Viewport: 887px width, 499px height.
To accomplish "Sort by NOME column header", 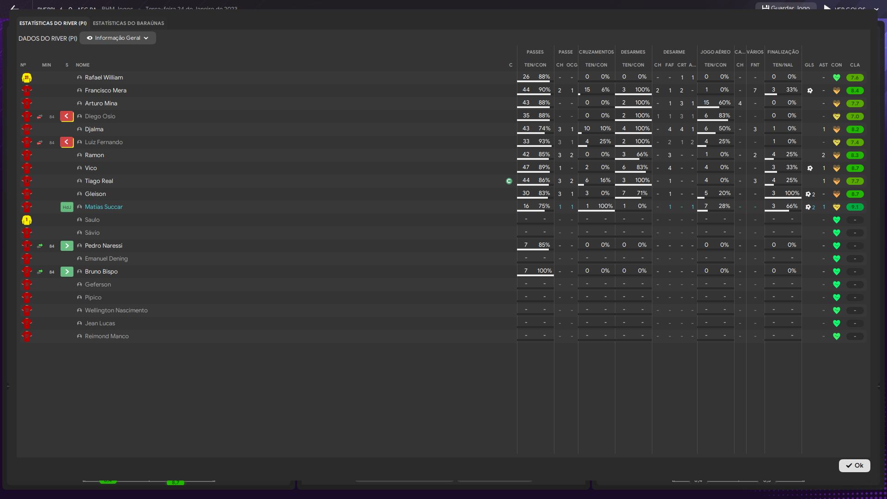I will [x=83, y=65].
